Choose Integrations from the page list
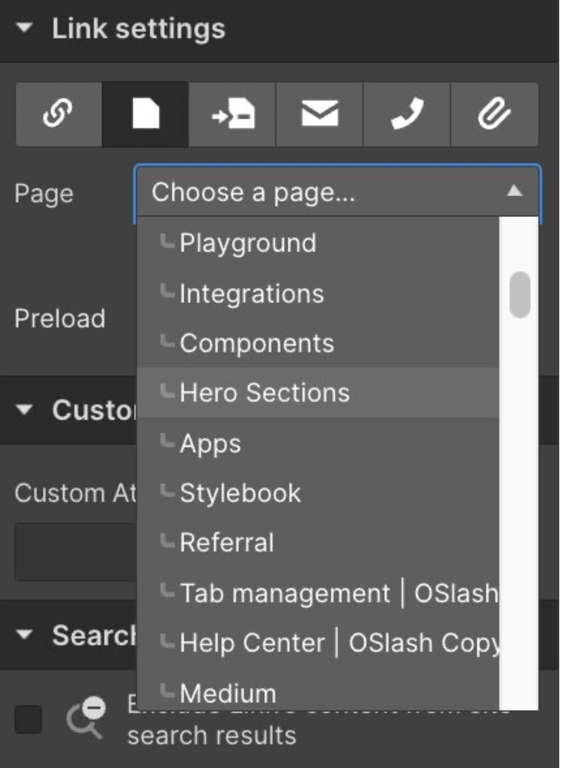The image size is (563, 768). [252, 294]
